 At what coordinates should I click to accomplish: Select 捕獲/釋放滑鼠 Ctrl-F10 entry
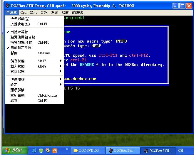click(34, 43)
